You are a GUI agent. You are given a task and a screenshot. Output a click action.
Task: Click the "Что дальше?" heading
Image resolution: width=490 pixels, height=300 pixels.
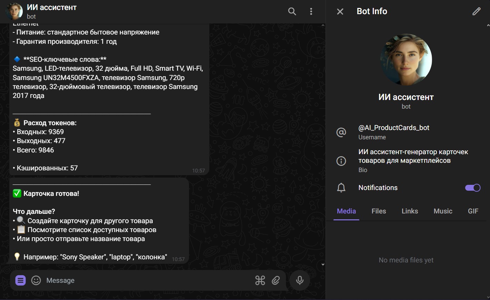point(34,211)
